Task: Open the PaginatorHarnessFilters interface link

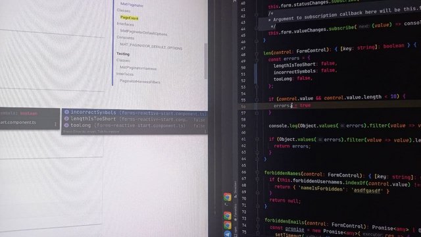Action: (140, 81)
